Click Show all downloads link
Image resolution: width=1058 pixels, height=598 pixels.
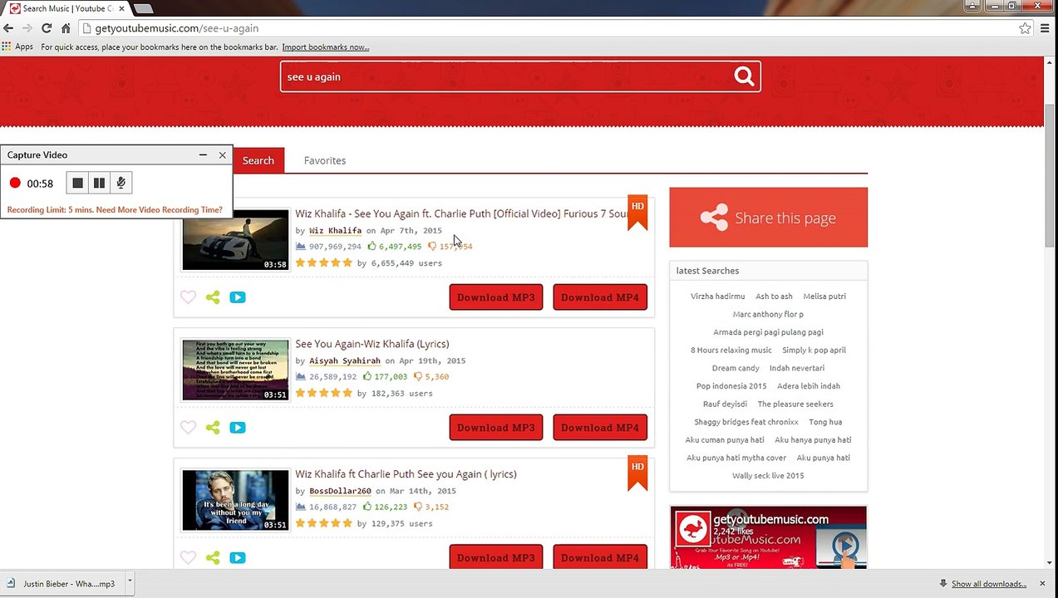point(988,584)
